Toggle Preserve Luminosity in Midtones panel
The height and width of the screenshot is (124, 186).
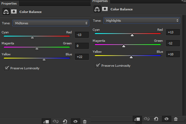point(7,68)
